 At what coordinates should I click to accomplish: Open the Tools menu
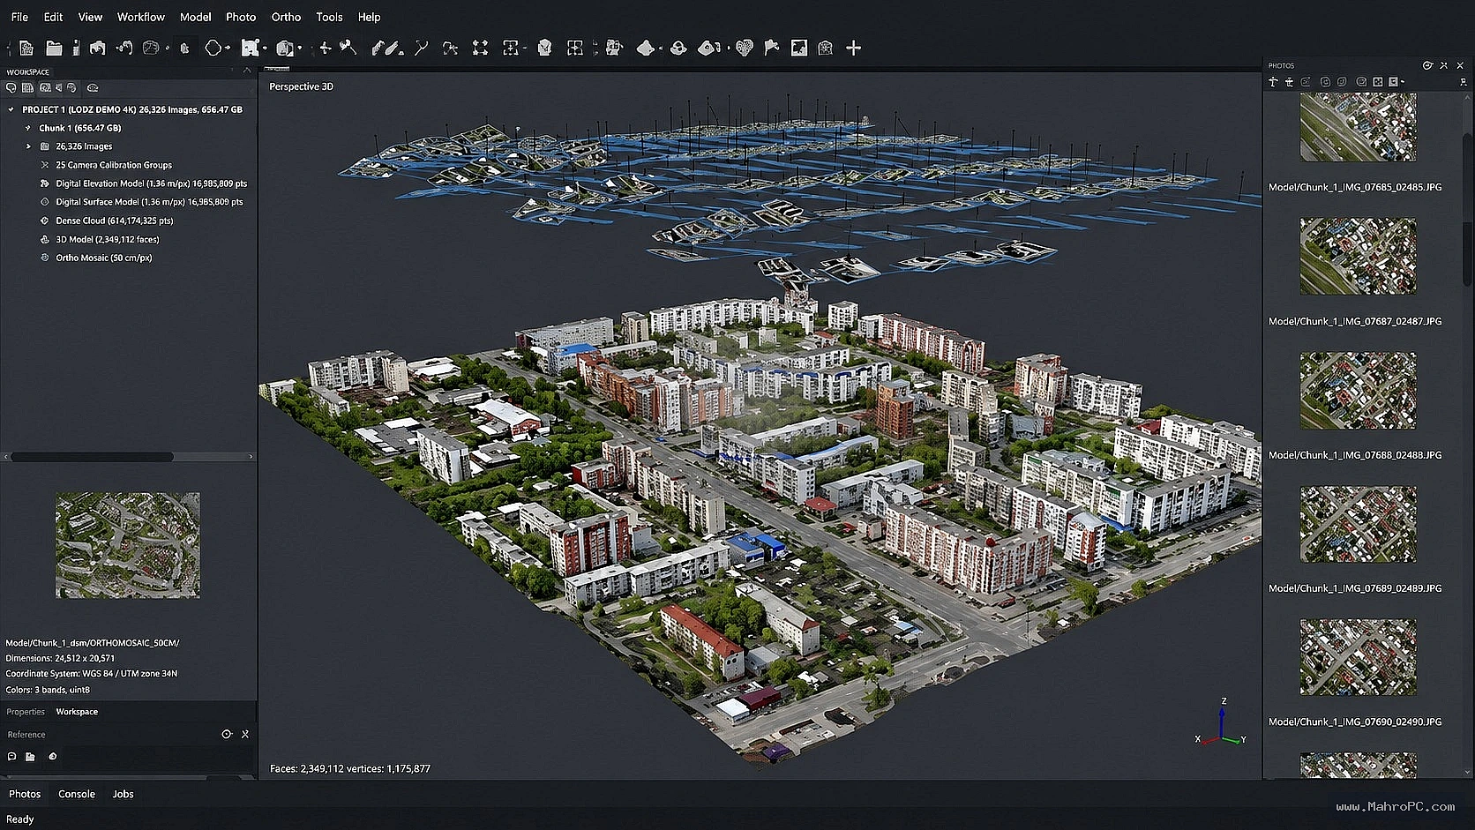click(329, 17)
